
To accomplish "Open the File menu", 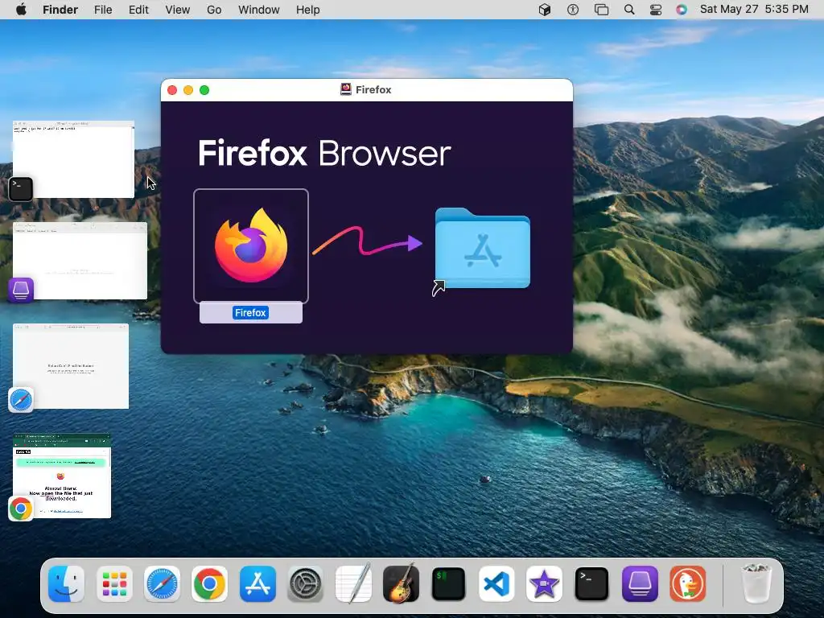I will (x=103, y=10).
